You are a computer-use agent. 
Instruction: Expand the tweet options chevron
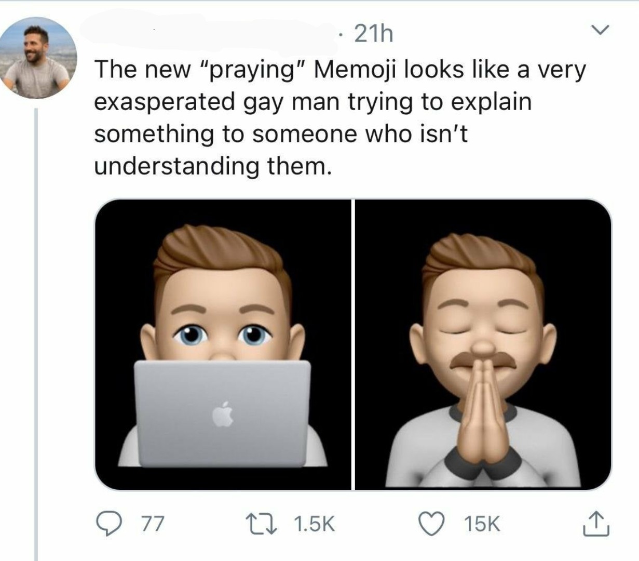pyautogui.click(x=600, y=30)
